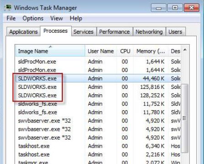Click the 128,252 K memory value
Viewport: 204px width, 164px height.
tap(152, 95)
